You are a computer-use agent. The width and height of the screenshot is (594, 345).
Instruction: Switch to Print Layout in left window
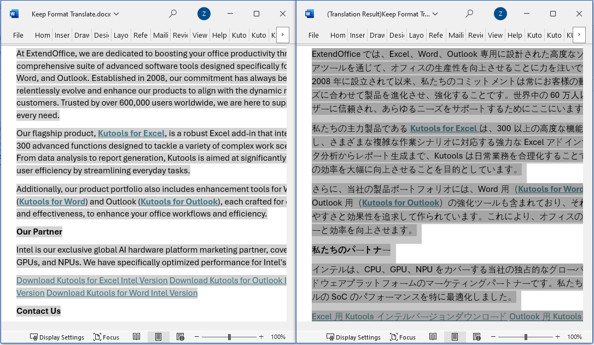coord(159,337)
